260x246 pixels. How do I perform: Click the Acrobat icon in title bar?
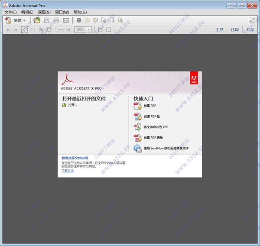coord(5,6)
